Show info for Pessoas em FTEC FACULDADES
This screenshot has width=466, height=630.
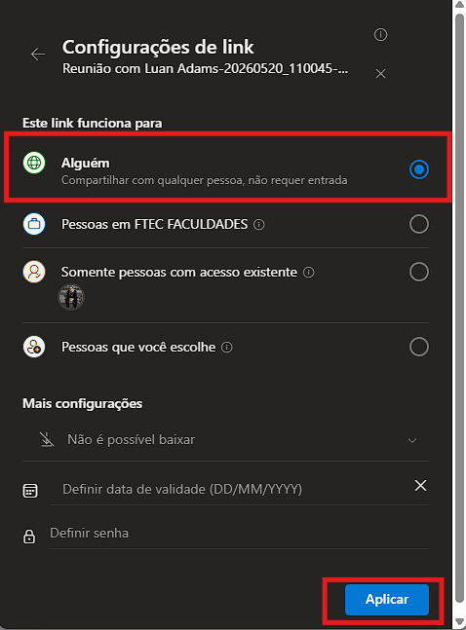[x=258, y=225]
